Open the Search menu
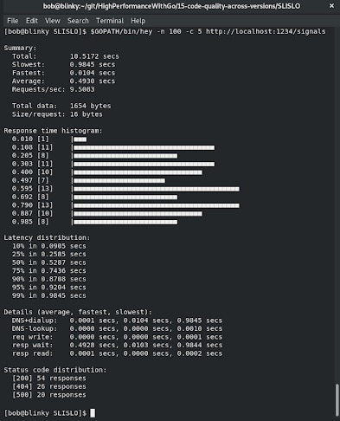The image size is (340, 421). pos(78,21)
